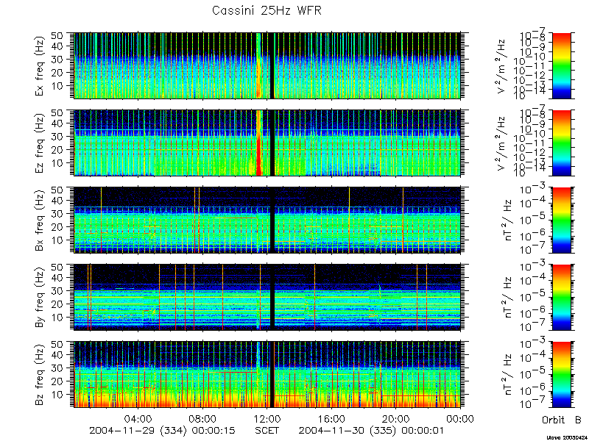This screenshot has height=441, width=589.
Task: Click the SCET label under time axis
Action: [267, 431]
